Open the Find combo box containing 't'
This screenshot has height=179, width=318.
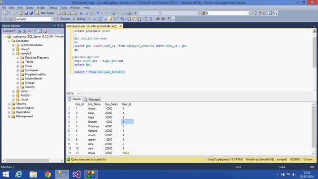click(x=228, y=13)
